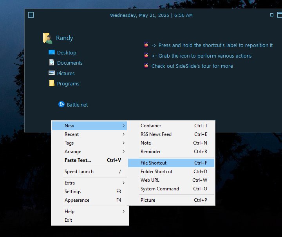The image size is (282, 237).
Task: Click the Randy user folder icon
Action: pos(48,38)
